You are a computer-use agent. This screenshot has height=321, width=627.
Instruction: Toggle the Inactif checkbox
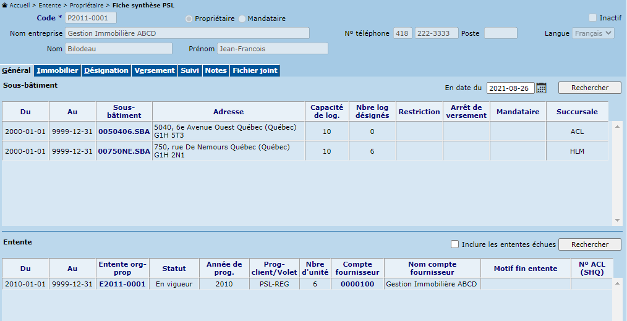pyautogui.click(x=593, y=18)
